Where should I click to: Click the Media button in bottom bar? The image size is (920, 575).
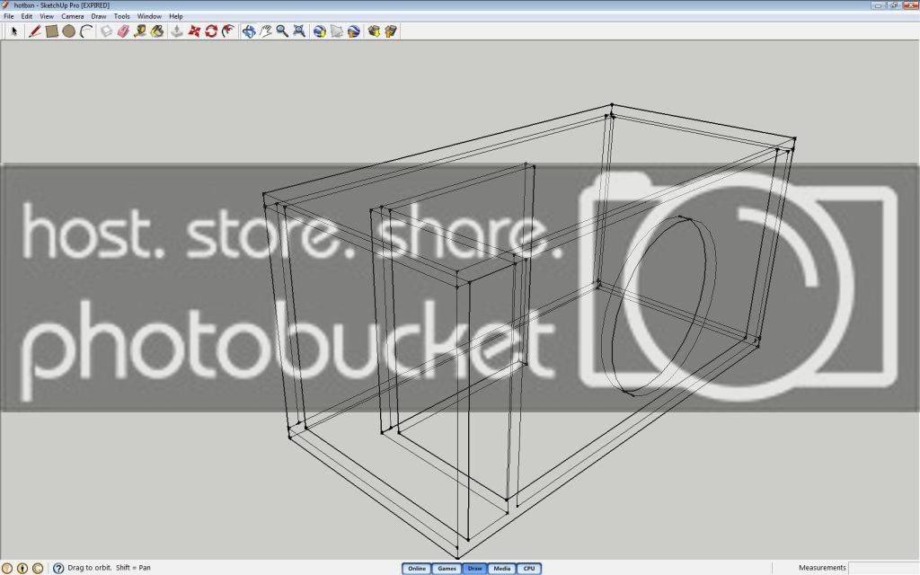pos(501,569)
